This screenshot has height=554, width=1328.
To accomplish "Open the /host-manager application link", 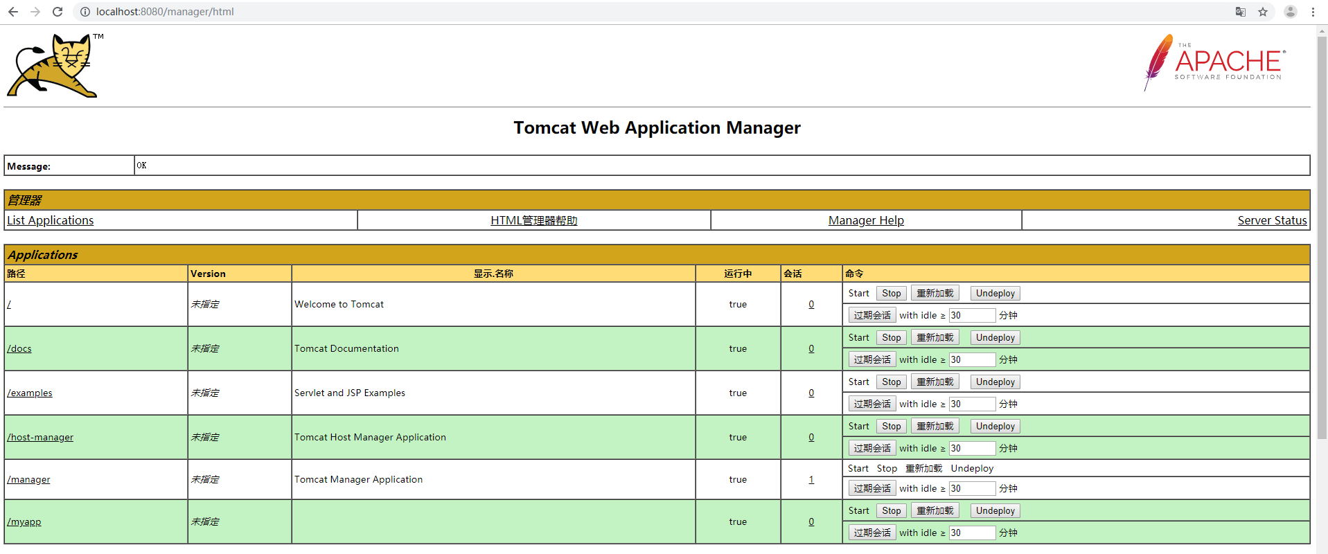I will pyautogui.click(x=40, y=437).
